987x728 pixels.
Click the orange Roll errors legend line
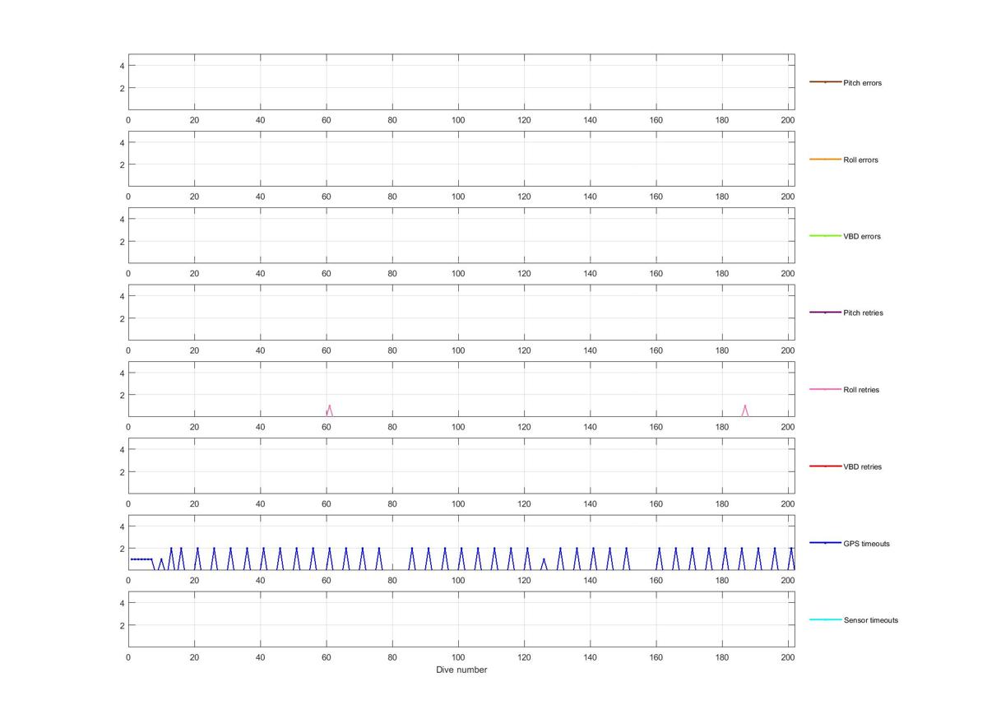pyautogui.click(x=825, y=159)
